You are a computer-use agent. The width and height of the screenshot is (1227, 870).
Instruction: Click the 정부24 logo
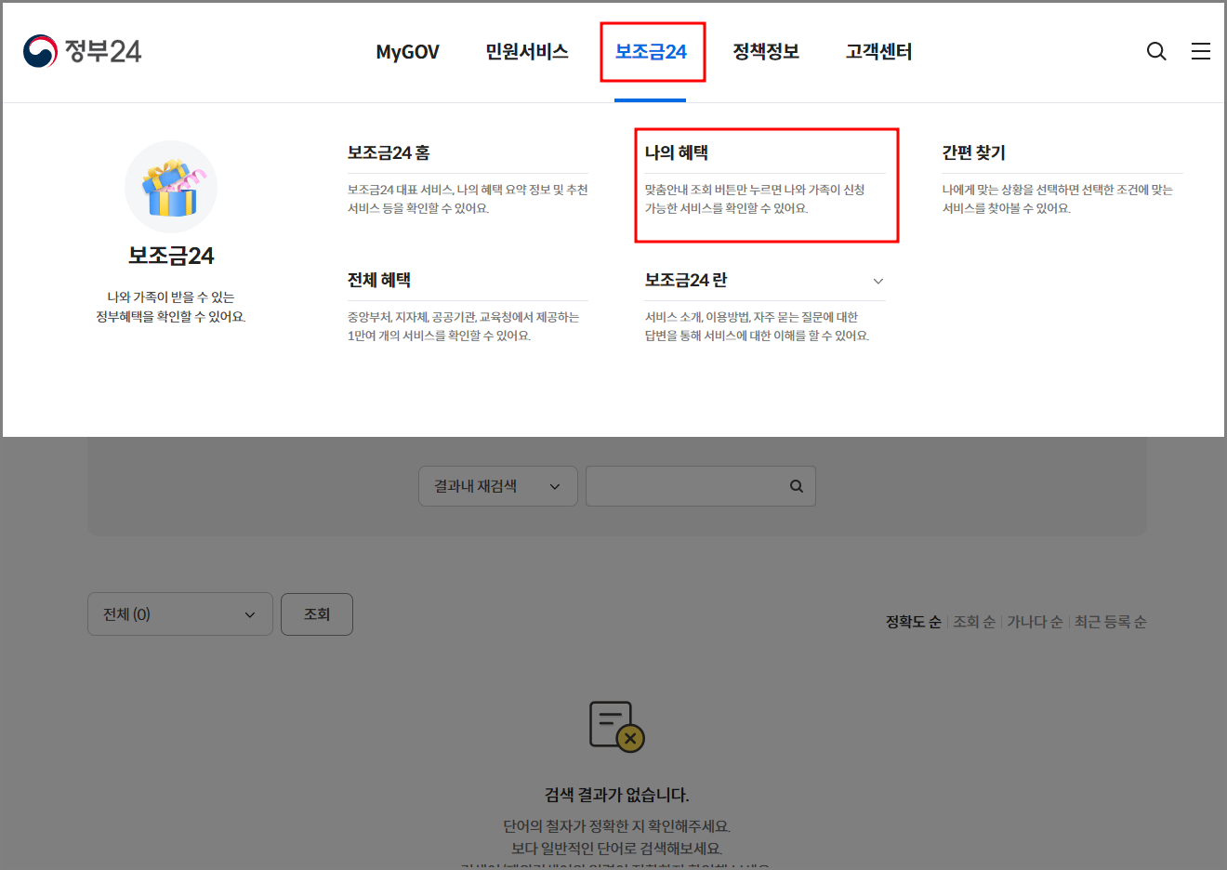click(82, 51)
